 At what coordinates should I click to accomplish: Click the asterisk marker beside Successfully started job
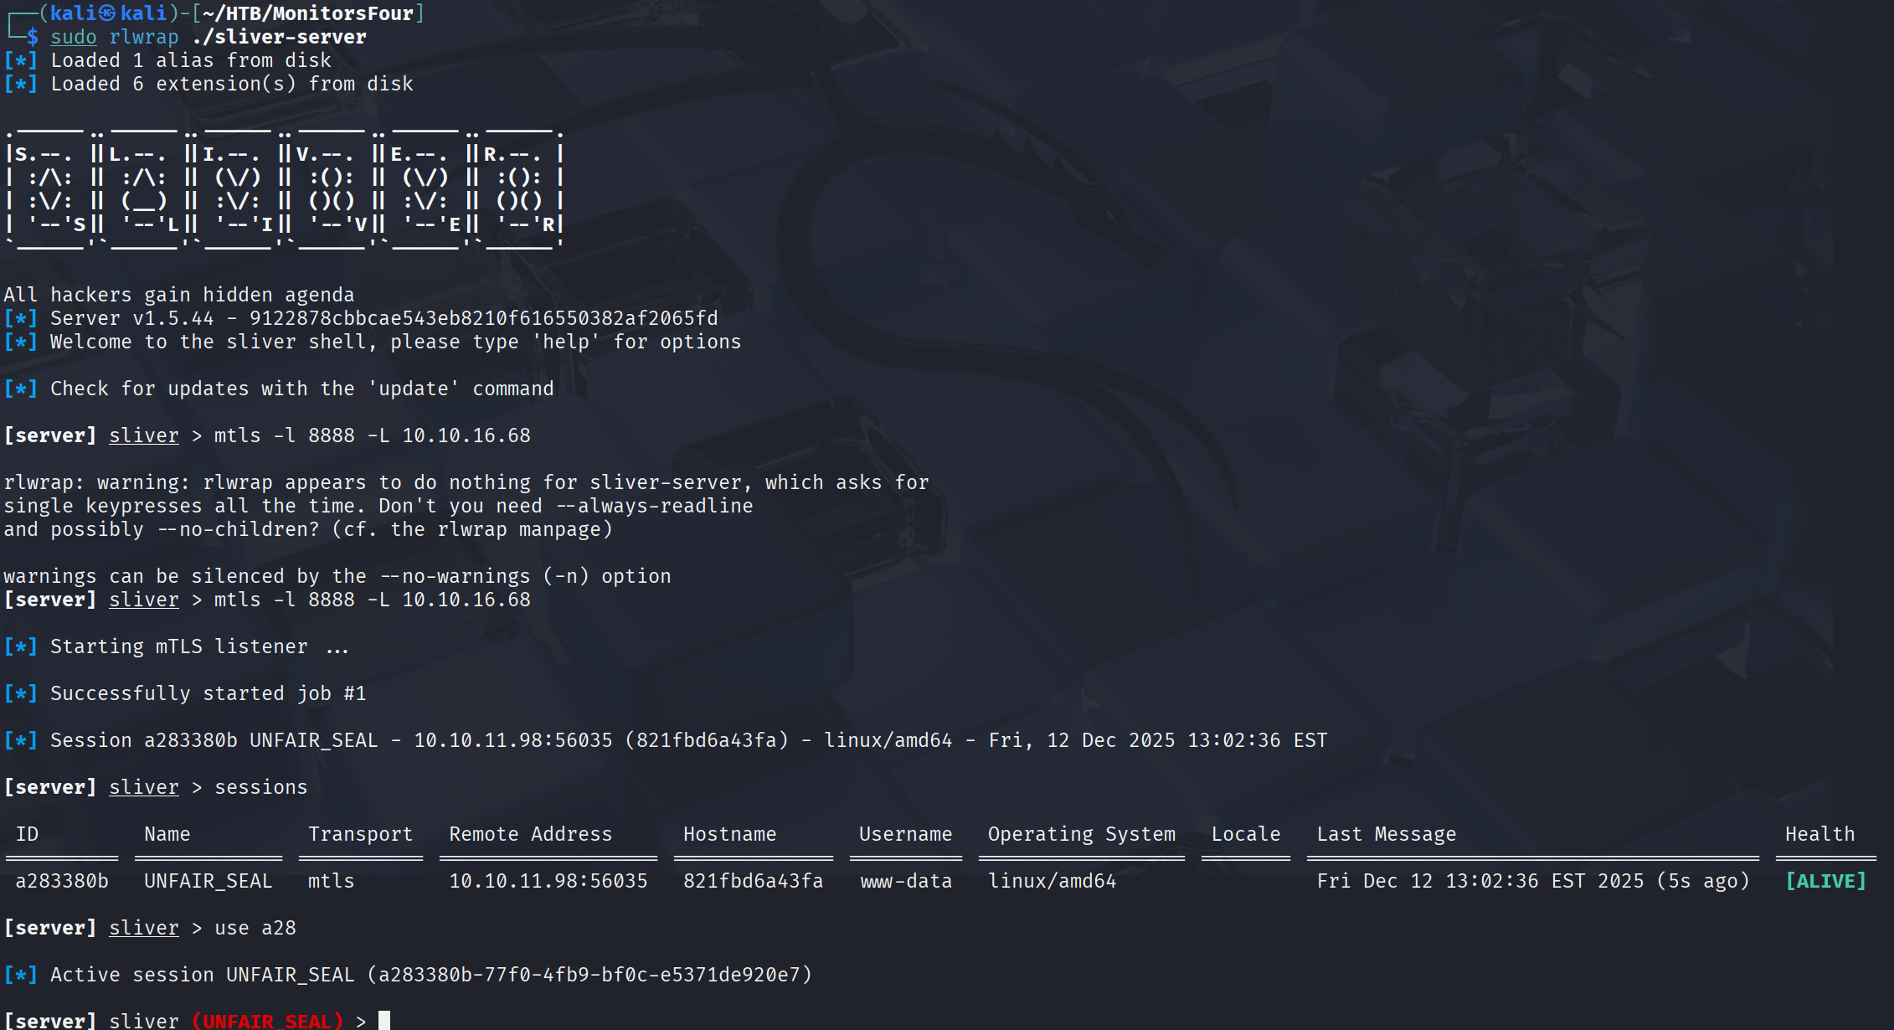(x=20, y=693)
